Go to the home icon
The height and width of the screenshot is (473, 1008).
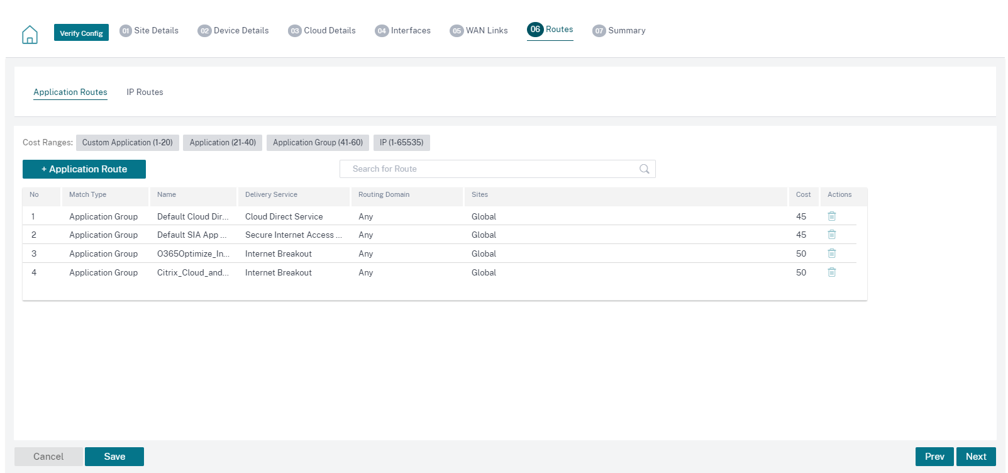30,35
